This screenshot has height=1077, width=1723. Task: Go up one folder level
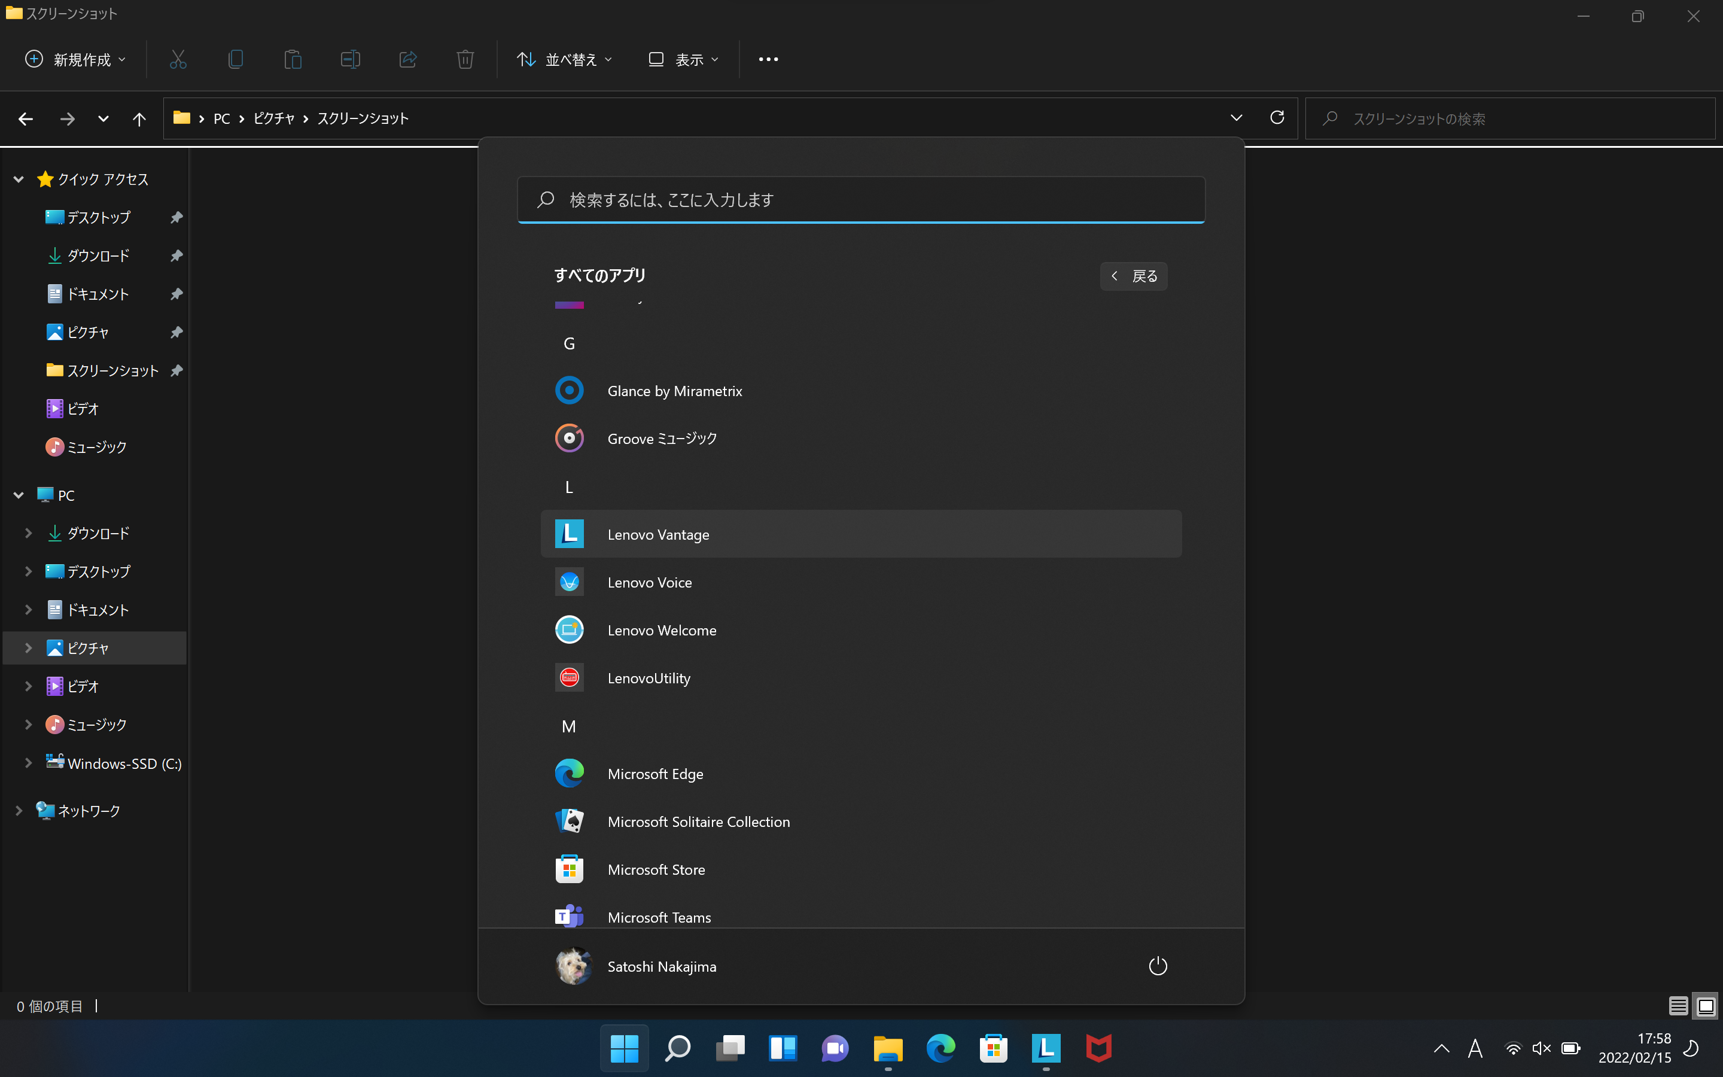[139, 119]
